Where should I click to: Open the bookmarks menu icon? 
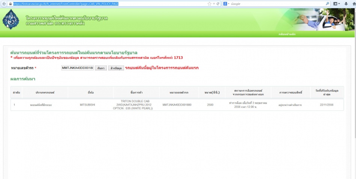point(337,4)
